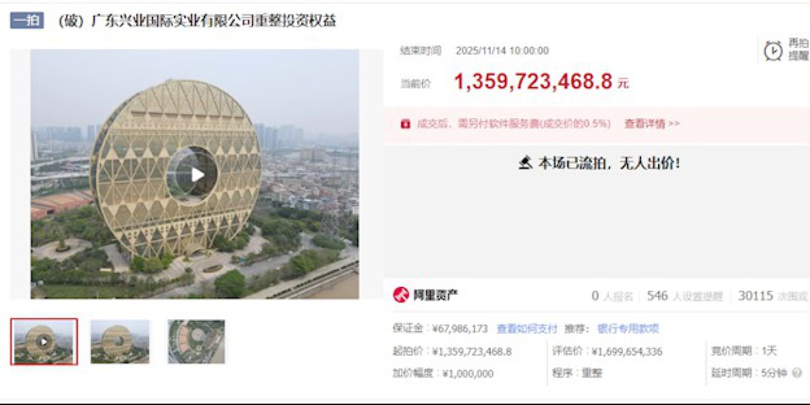
Task: Play the auction video on main image
Action: [197, 174]
